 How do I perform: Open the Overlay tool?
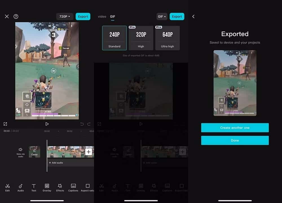coord(47,187)
